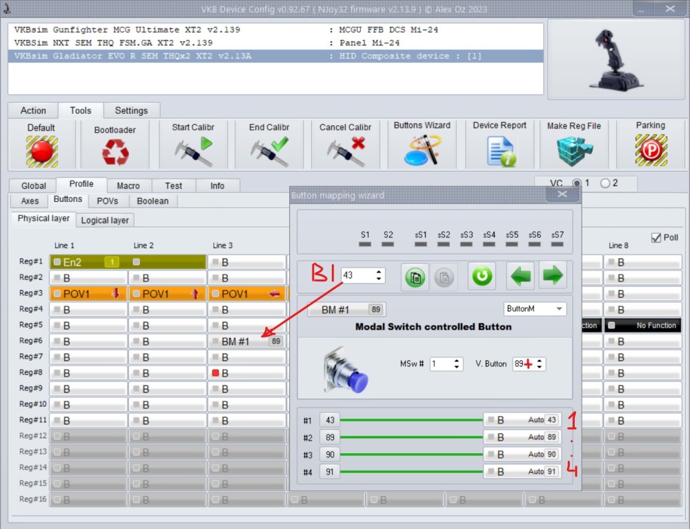Image resolution: width=690 pixels, height=529 pixels.
Task: Open the Bootloader recycle icon
Action: click(x=115, y=152)
